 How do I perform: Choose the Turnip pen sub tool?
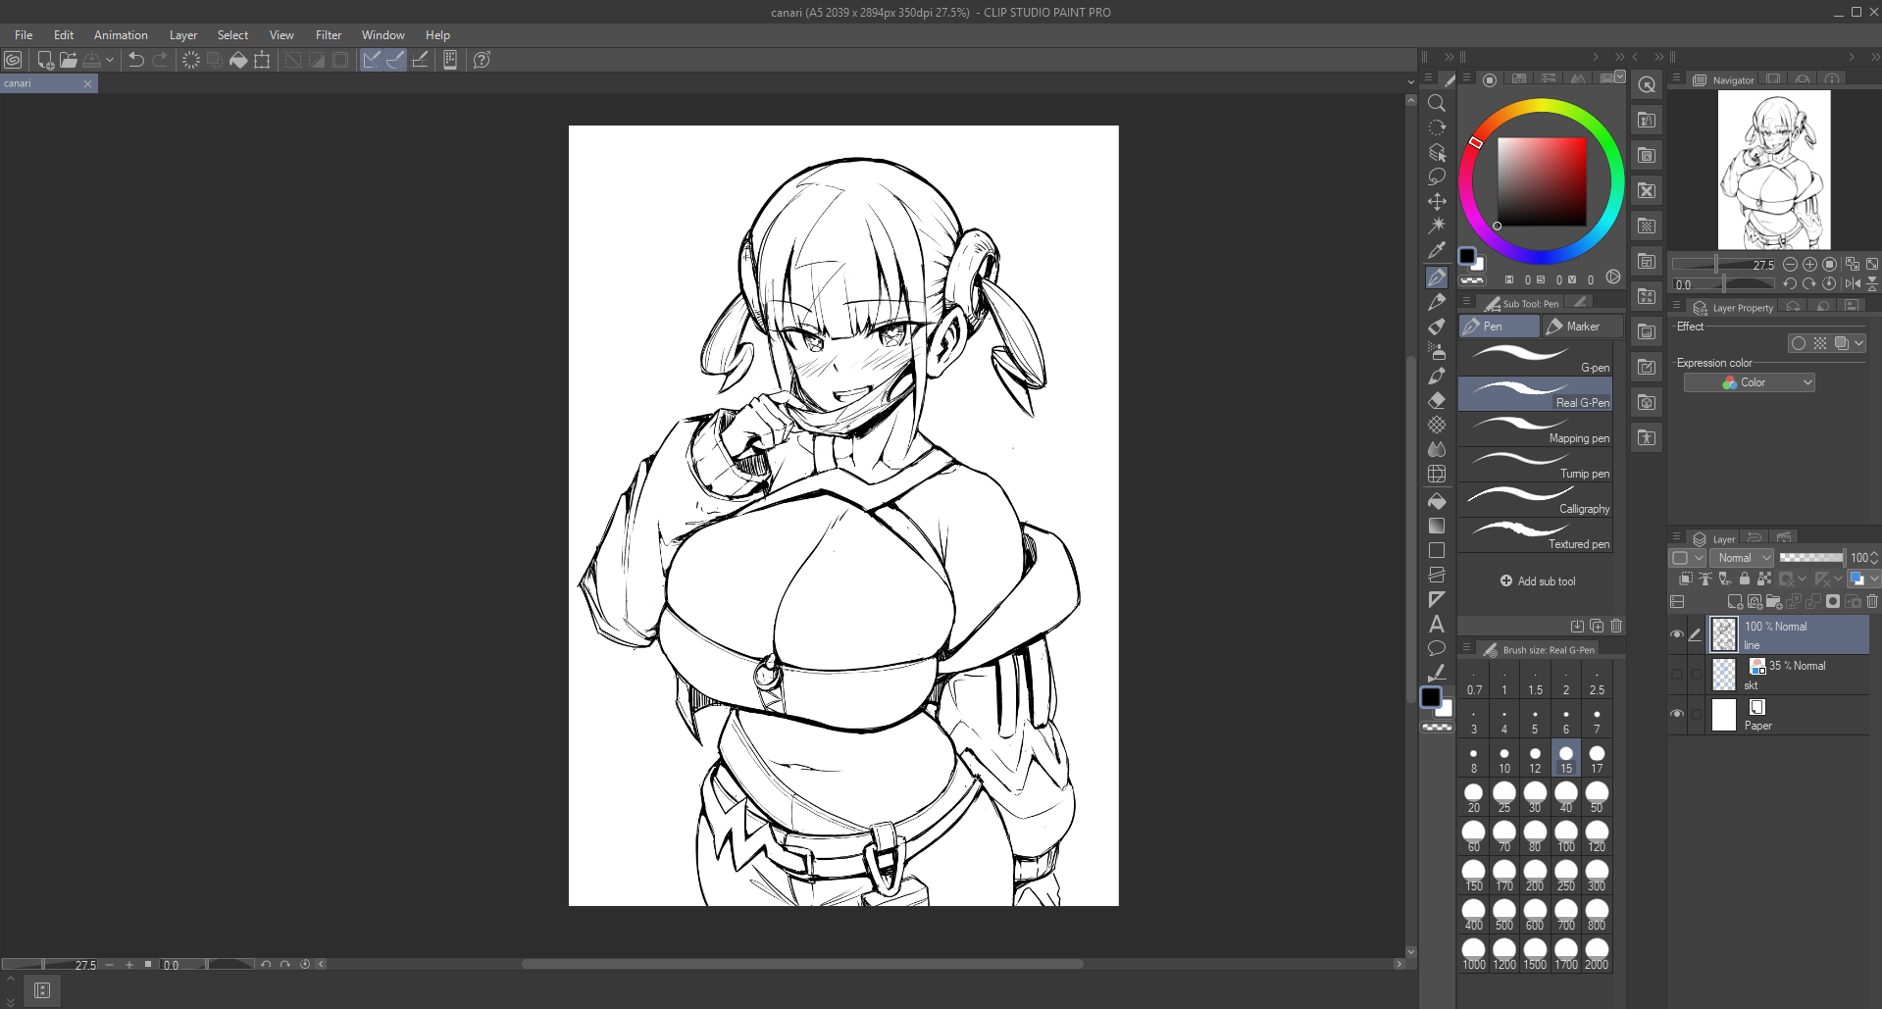(1536, 464)
